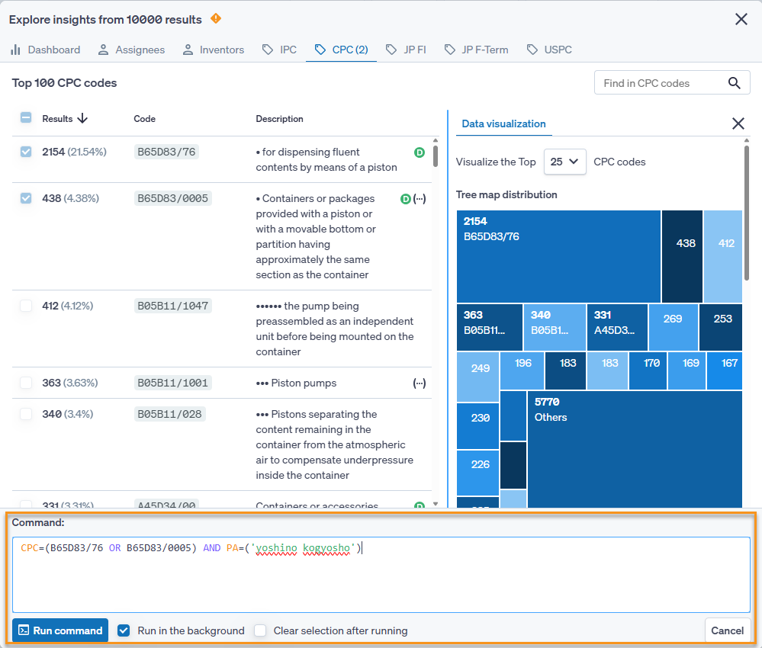Sort by Results column arrow
Viewport: 762px width, 648px height.
coord(82,118)
